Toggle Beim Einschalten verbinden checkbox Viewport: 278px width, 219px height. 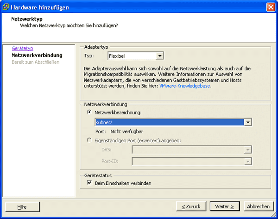point(89,183)
